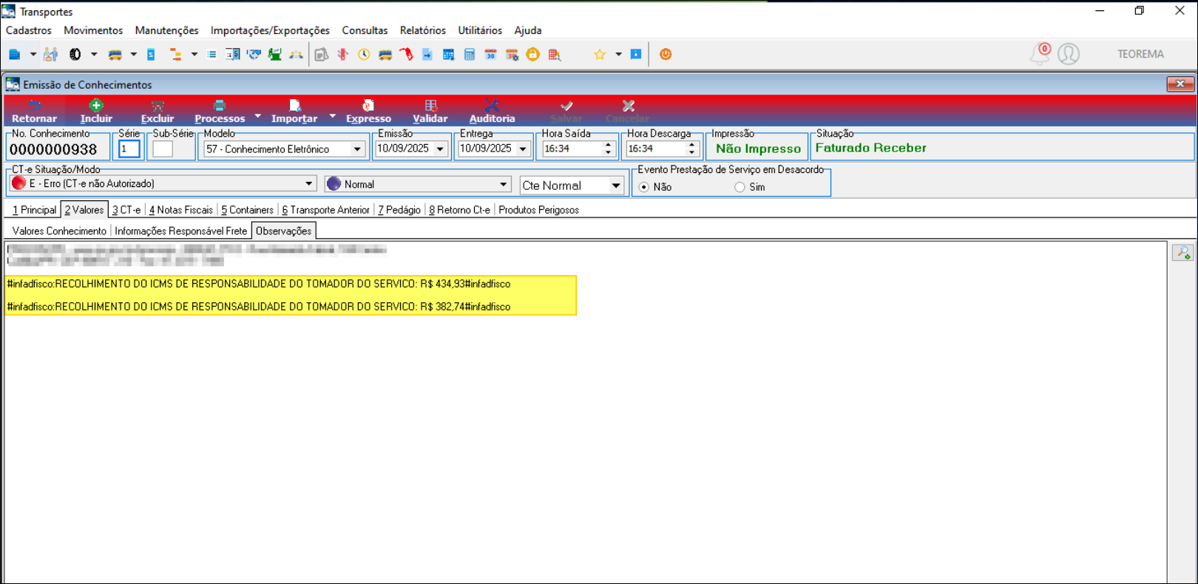Viewport: 1198px width, 584px height.
Task: Increase the Hora Saída time spinner
Action: pyautogui.click(x=608, y=145)
